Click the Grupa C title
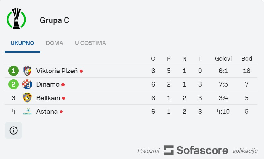The image size is (264, 159). tap(54, 20)
